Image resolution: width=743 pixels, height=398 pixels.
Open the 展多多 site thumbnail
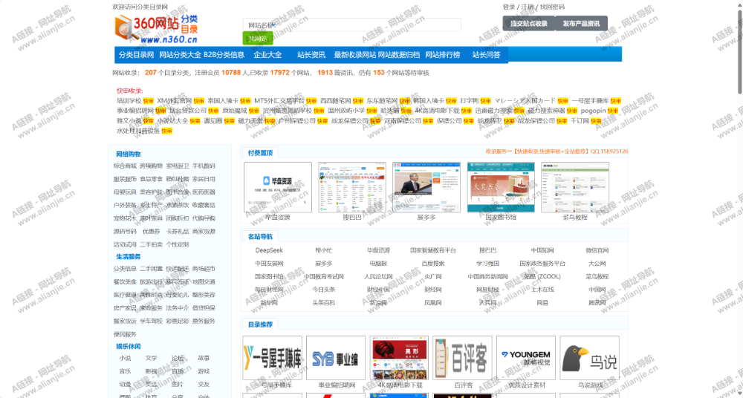click(x=426, y=187)
